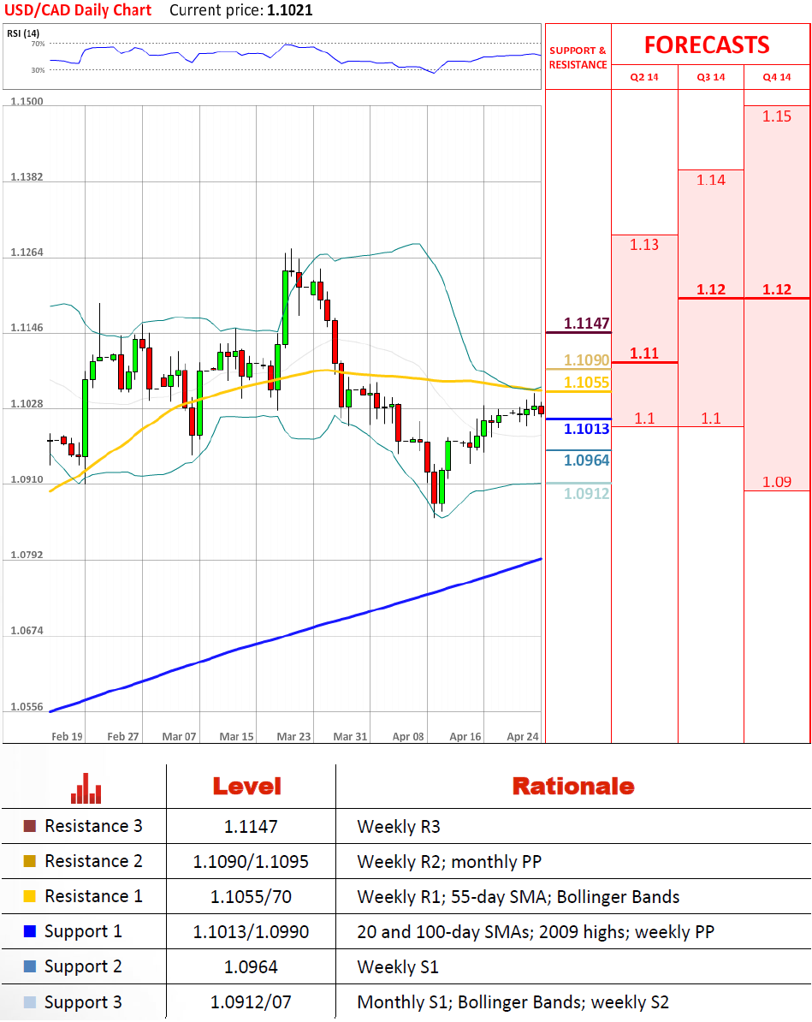Click the 'SUPPORT & RESISTANCE' heading

pos(578,57)
